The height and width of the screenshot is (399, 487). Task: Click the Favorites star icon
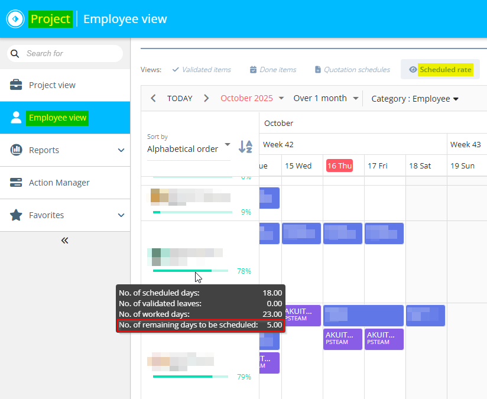16,215
